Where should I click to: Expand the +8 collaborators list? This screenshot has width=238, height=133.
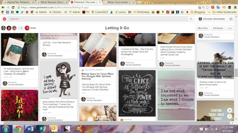coord(20,28)
